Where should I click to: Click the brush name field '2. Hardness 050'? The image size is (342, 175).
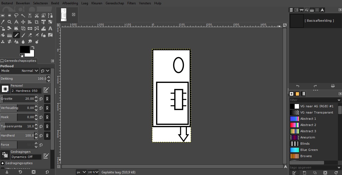pos(26,91)
